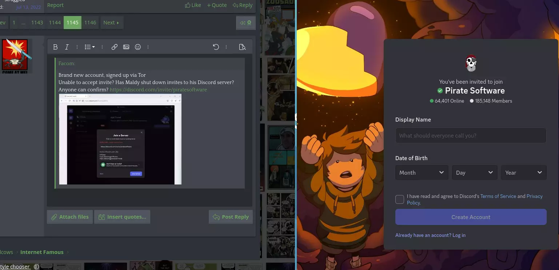Toggle italic formatting in the reply editor
Viewport: 559px width, 270px height.
[x=67, y=47]
